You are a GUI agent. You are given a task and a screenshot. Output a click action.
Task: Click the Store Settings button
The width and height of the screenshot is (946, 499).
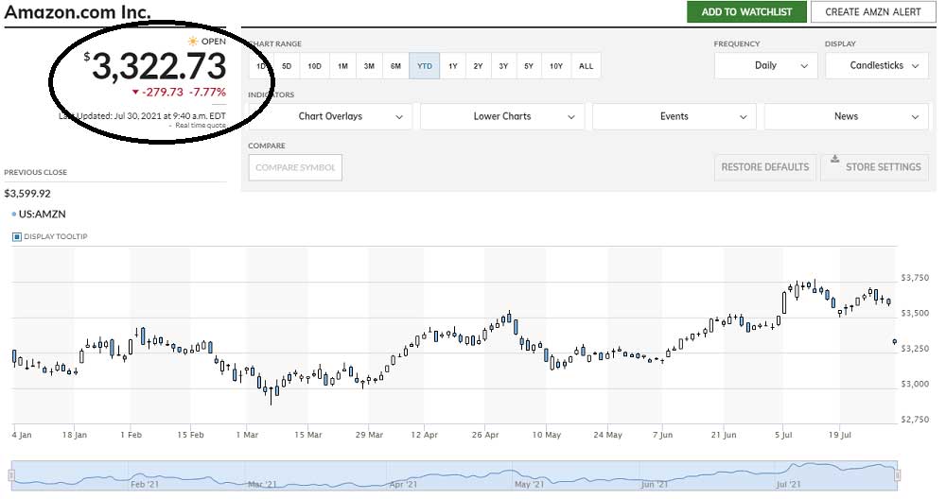[875, 167]
